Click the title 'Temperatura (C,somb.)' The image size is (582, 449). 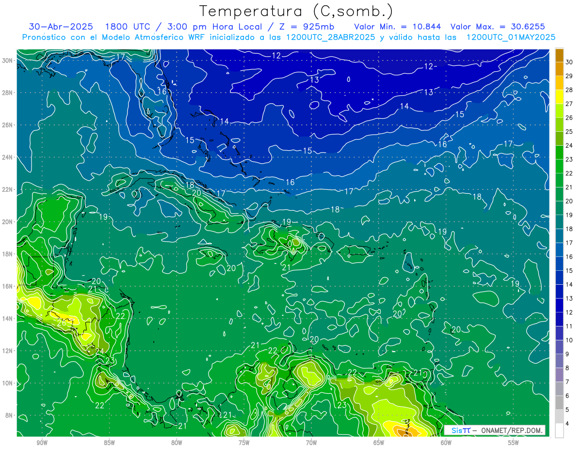(296, 11)
